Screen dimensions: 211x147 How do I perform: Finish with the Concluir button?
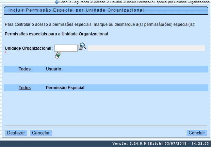197,133
